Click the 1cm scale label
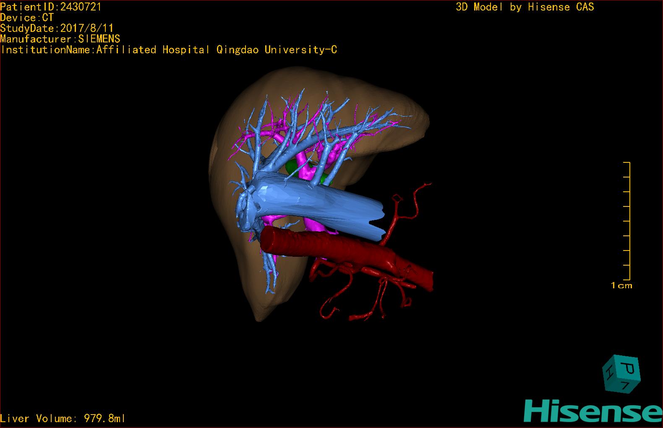This screenshot has height=428, width=663. tap(621, 285)
